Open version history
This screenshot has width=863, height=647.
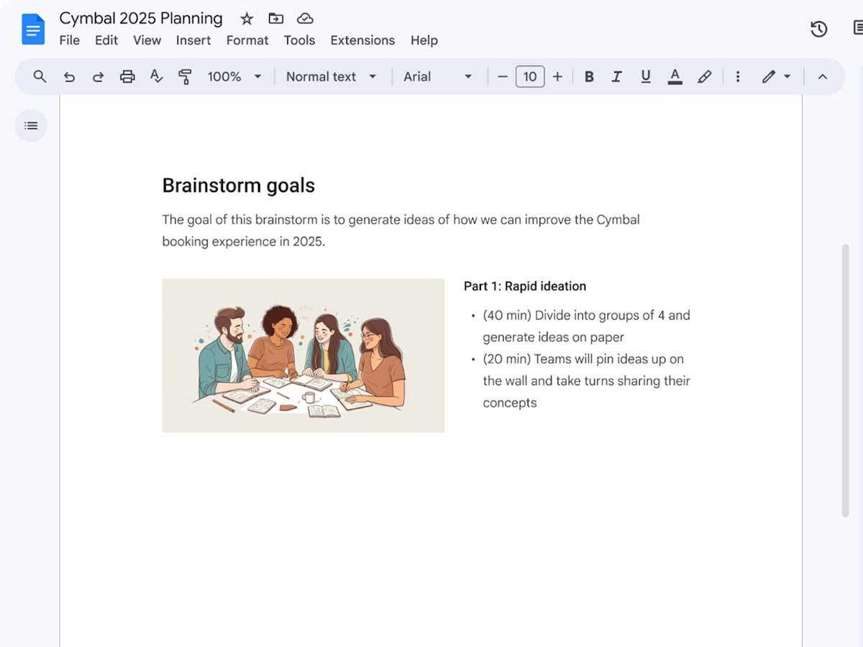click(818, 29)
